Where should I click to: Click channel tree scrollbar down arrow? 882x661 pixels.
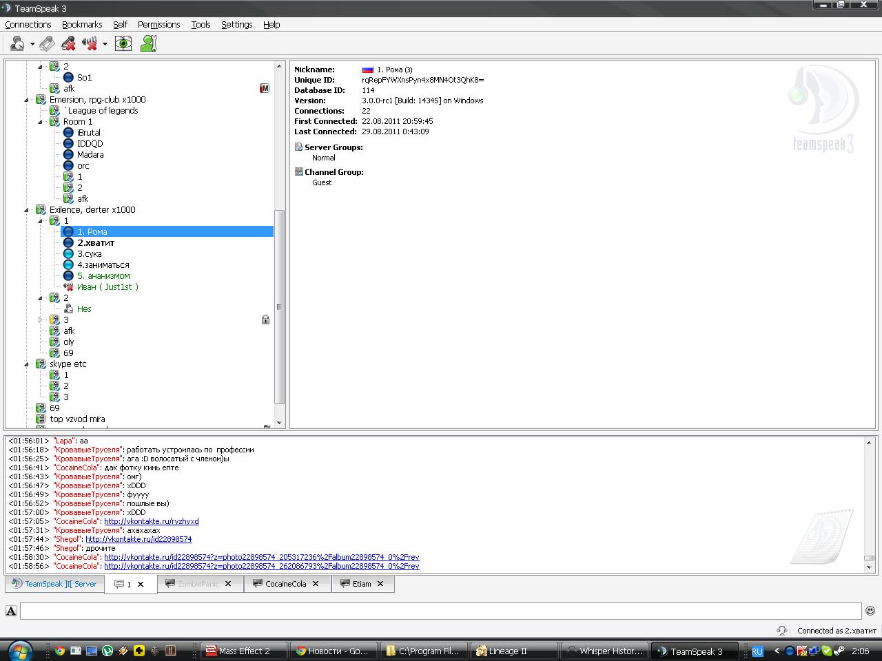pyautogui.click(x=279, y=423)
